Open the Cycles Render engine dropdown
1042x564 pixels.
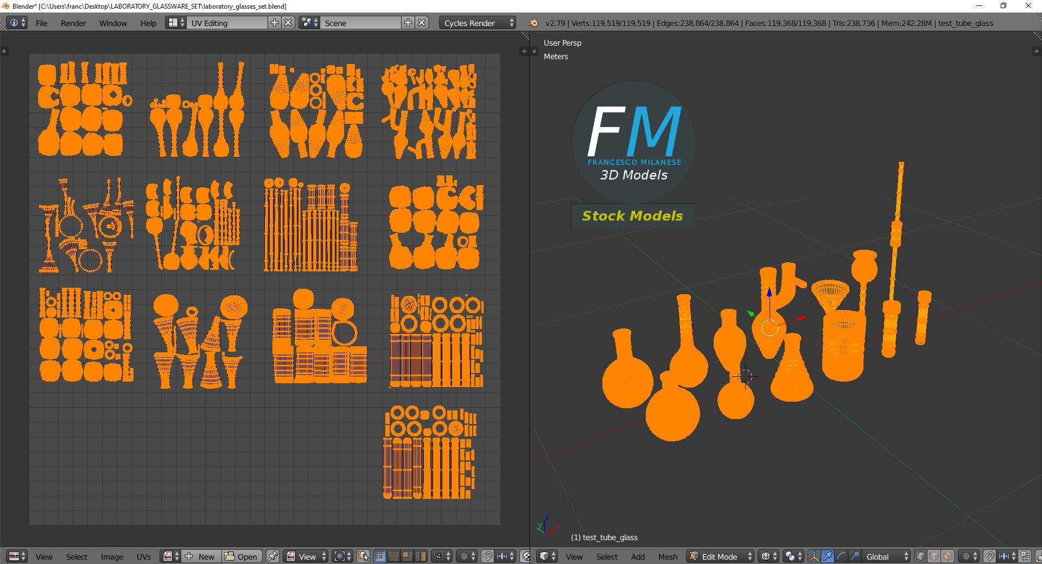478,23
